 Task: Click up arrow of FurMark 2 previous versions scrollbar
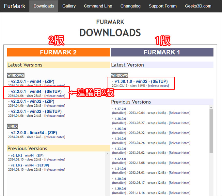point(107,154)
